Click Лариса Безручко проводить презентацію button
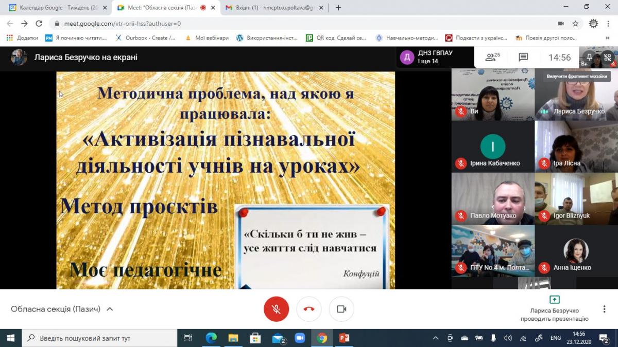This screenshot has width=618, height=347. pos(554,309)
